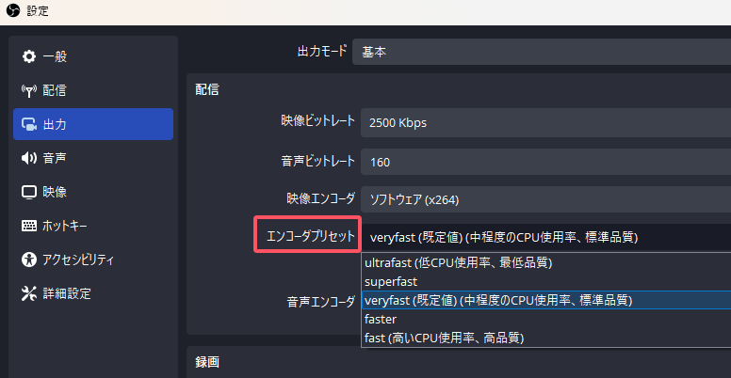The image size is (731, 378).
Task: Select the 配信 antenna icon in sidebar
Action: (28, 90)
